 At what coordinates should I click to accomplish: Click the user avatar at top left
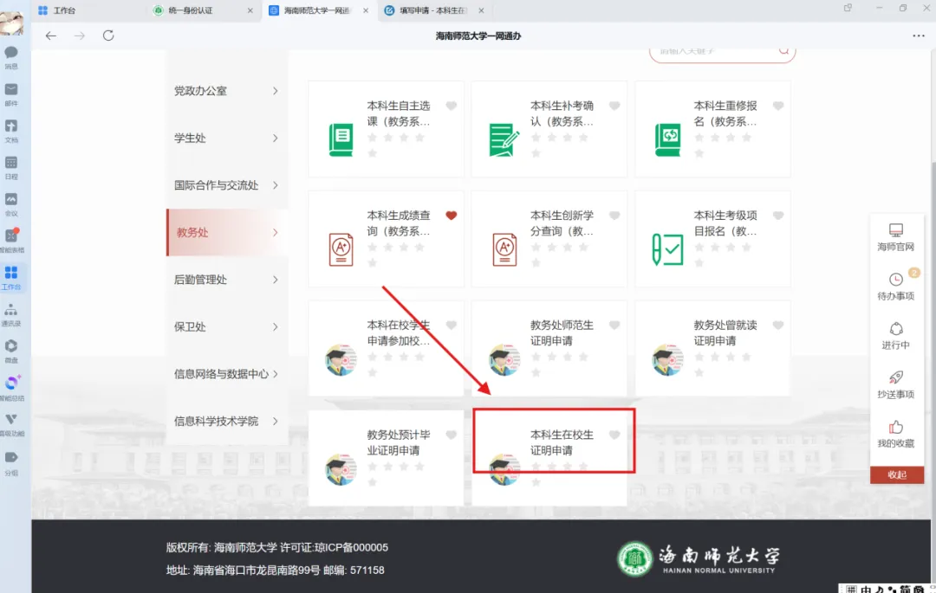[x=11, y=23]
